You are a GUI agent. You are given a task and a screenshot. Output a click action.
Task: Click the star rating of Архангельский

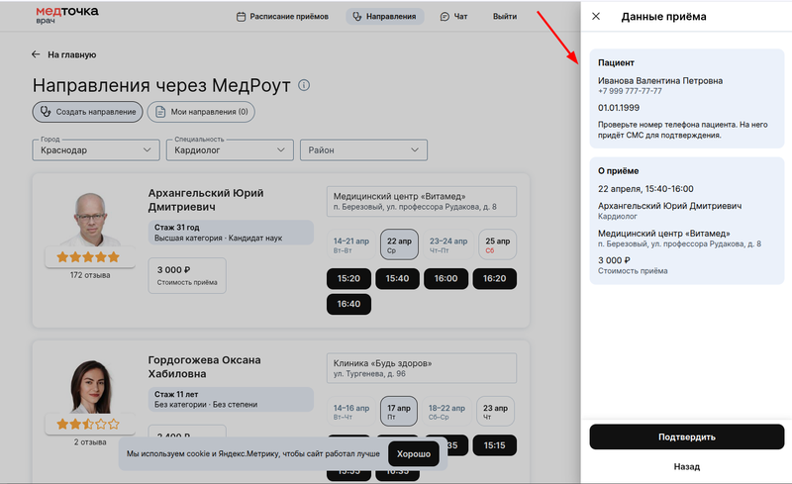tap(88, 257)
